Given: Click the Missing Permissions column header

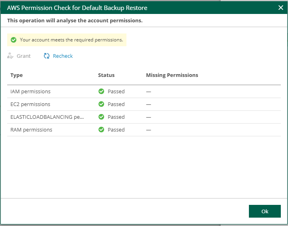Looking at the screenshot, I should 172,75.
